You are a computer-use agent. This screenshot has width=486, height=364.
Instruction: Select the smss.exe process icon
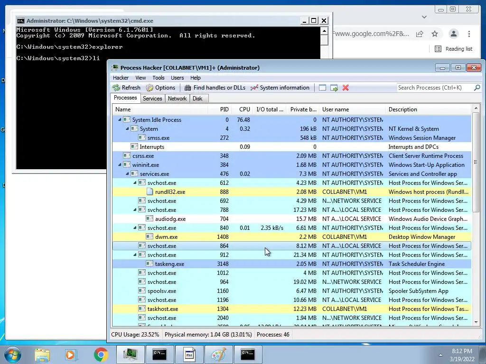142,137
